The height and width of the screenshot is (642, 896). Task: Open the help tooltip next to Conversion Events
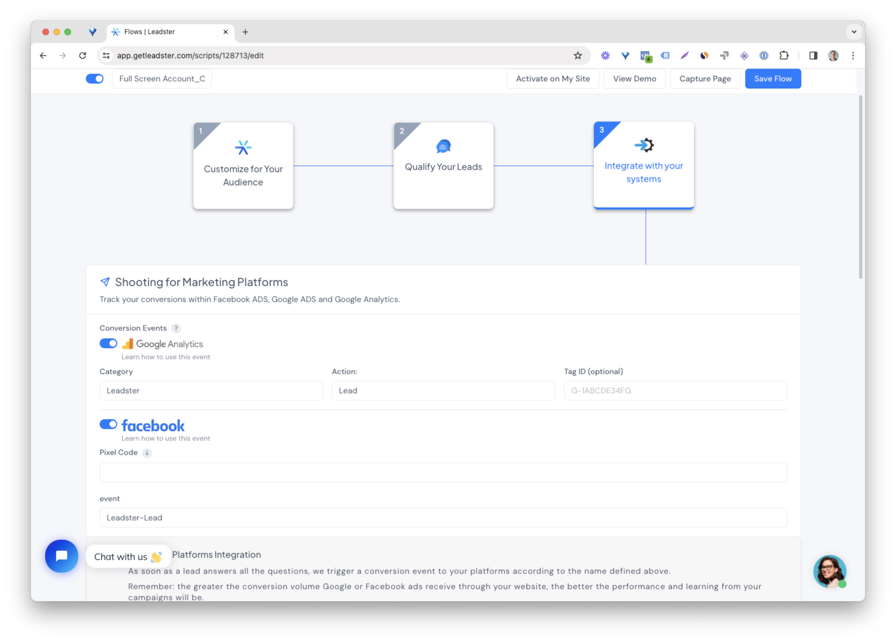coord(176,328)
